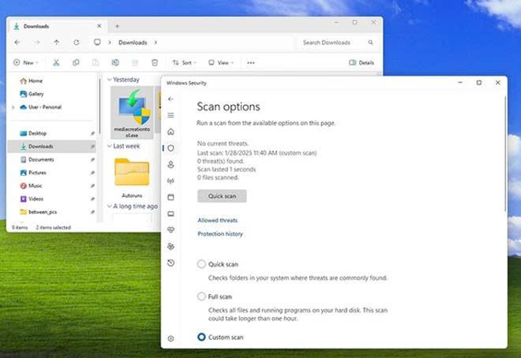521x358 pixels.
Task: Open the View dropdown in Explorer
Action: [x=220, y=62]
